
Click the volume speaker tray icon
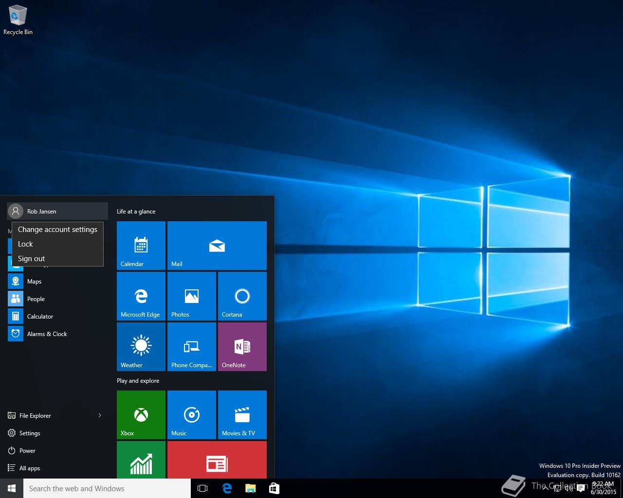[568, 488]
